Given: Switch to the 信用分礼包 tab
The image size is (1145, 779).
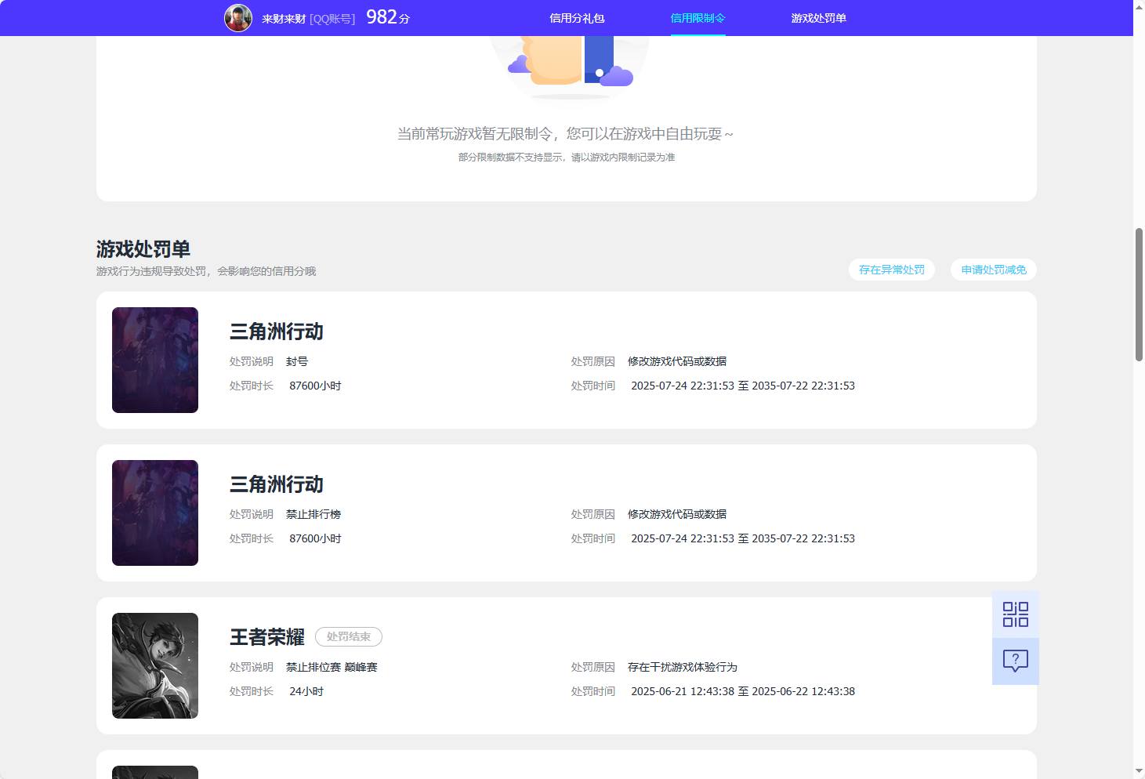Looking at the screenshot, I should [x=578, y=17].
